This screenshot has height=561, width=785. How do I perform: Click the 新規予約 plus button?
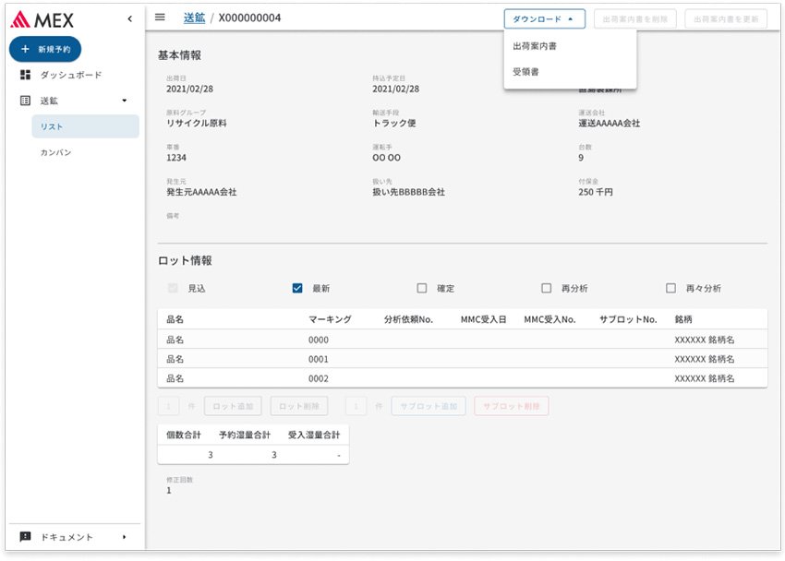(45, 49)
